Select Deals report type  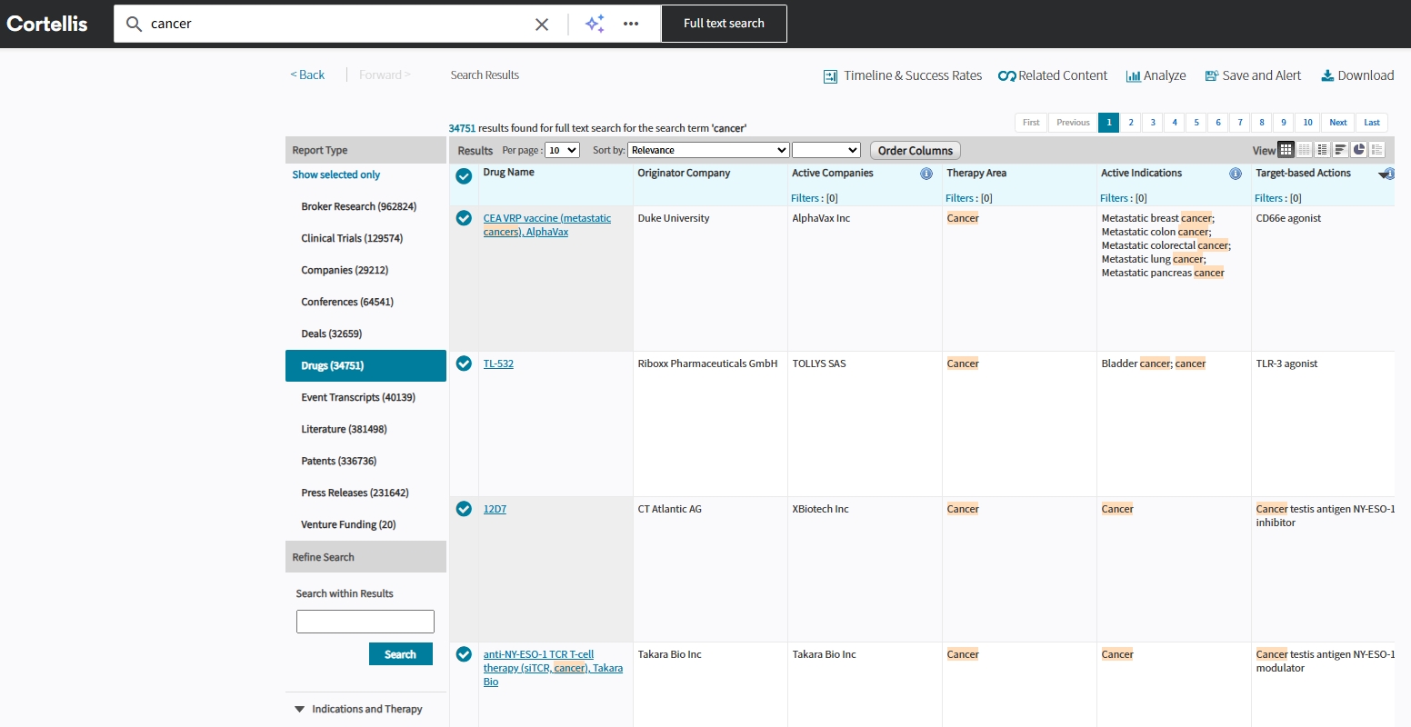pyautogui.click(x=332, y=334)
